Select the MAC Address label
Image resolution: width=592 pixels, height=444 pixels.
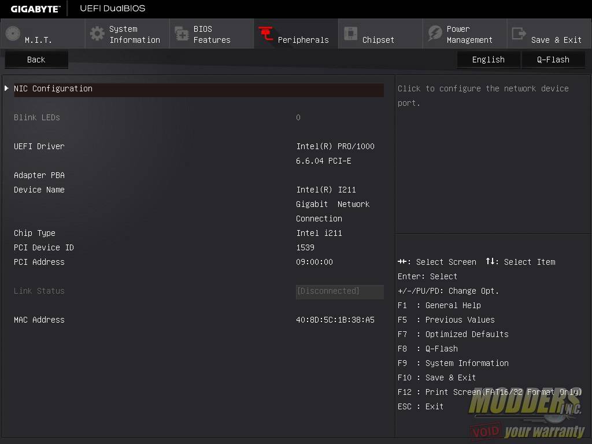[x=39, y=320]
